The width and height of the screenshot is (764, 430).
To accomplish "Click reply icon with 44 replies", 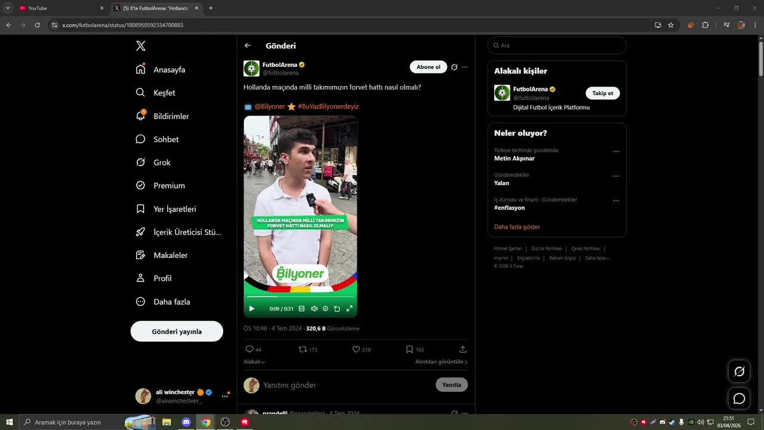I will pos(249,349).
